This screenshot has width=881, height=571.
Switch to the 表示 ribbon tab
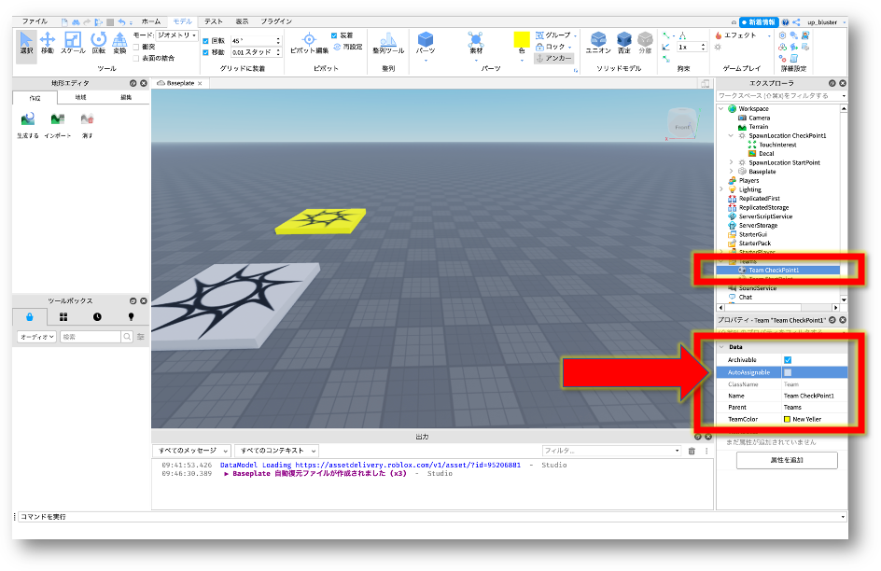(242, 21)
